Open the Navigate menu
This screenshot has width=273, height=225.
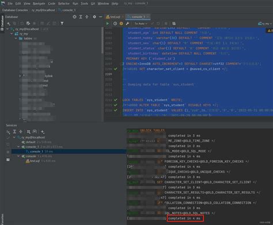pyautogui.click(x=39, y=3)
